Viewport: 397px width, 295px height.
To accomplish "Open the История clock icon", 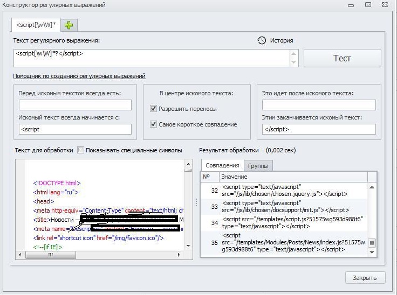I will tap(262, 40).
